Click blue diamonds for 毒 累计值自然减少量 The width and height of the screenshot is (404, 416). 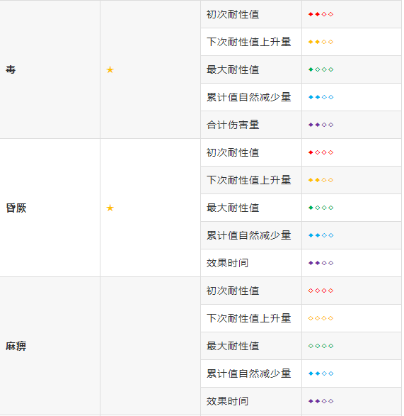click(x=321, y=97)
